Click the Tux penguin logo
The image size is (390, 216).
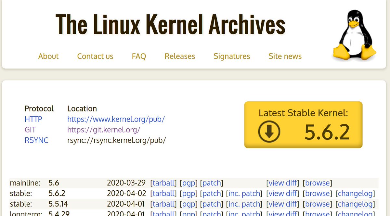(354, 35)
